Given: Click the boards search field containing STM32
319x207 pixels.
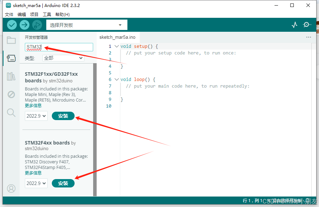Looking at the screenshot, I should pyautogui.click(x=59, y=47).
